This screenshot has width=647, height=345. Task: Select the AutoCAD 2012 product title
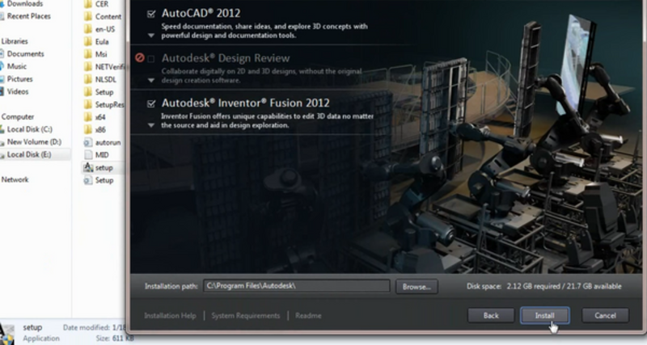click(201, 13)
